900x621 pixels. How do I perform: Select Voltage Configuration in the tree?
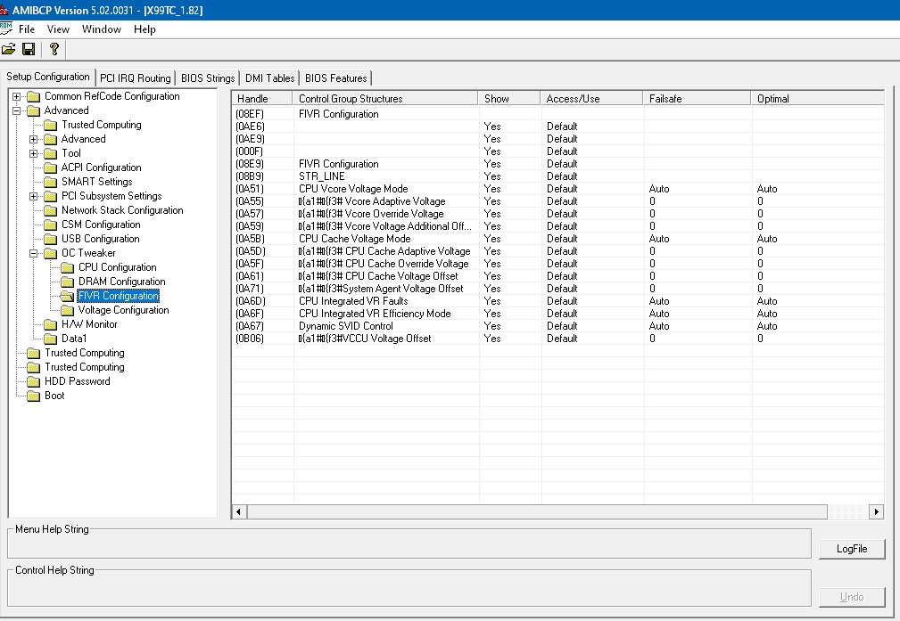coord(123,310)
